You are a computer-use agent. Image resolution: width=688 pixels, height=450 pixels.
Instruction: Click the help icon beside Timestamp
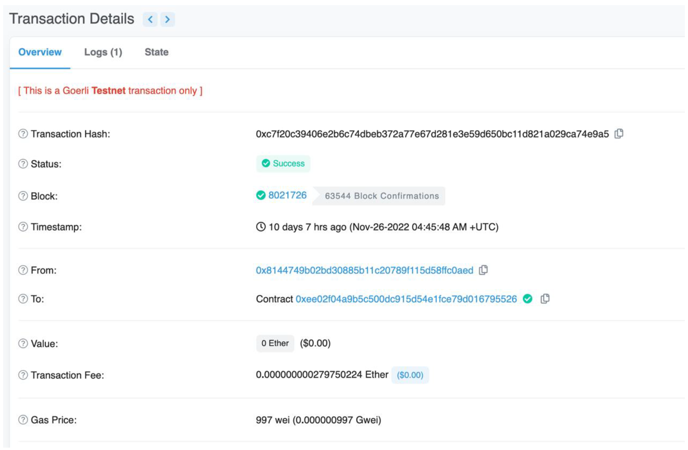pos(23,227)
